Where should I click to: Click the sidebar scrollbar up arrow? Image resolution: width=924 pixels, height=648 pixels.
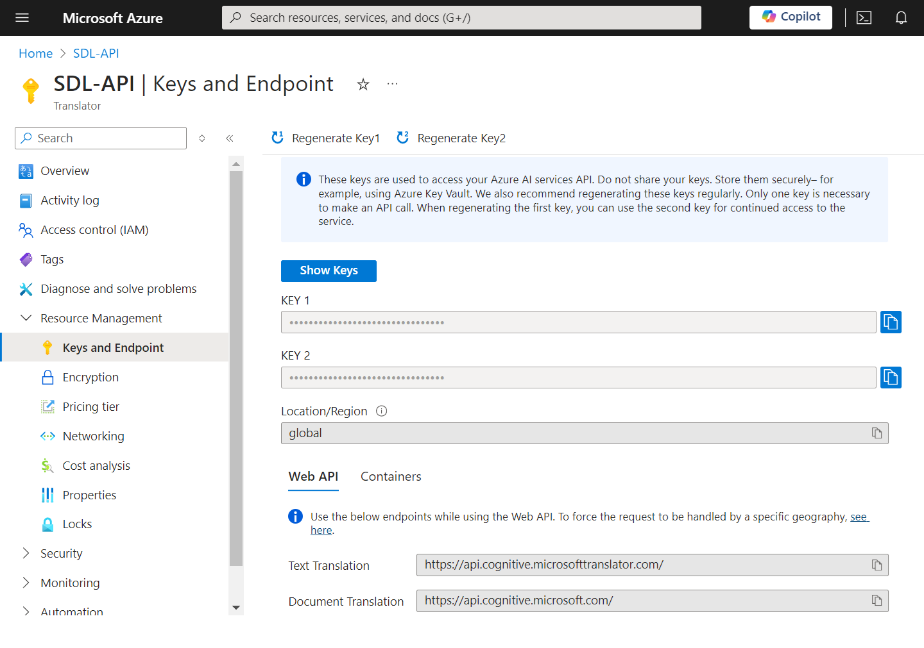pos(236,164)
